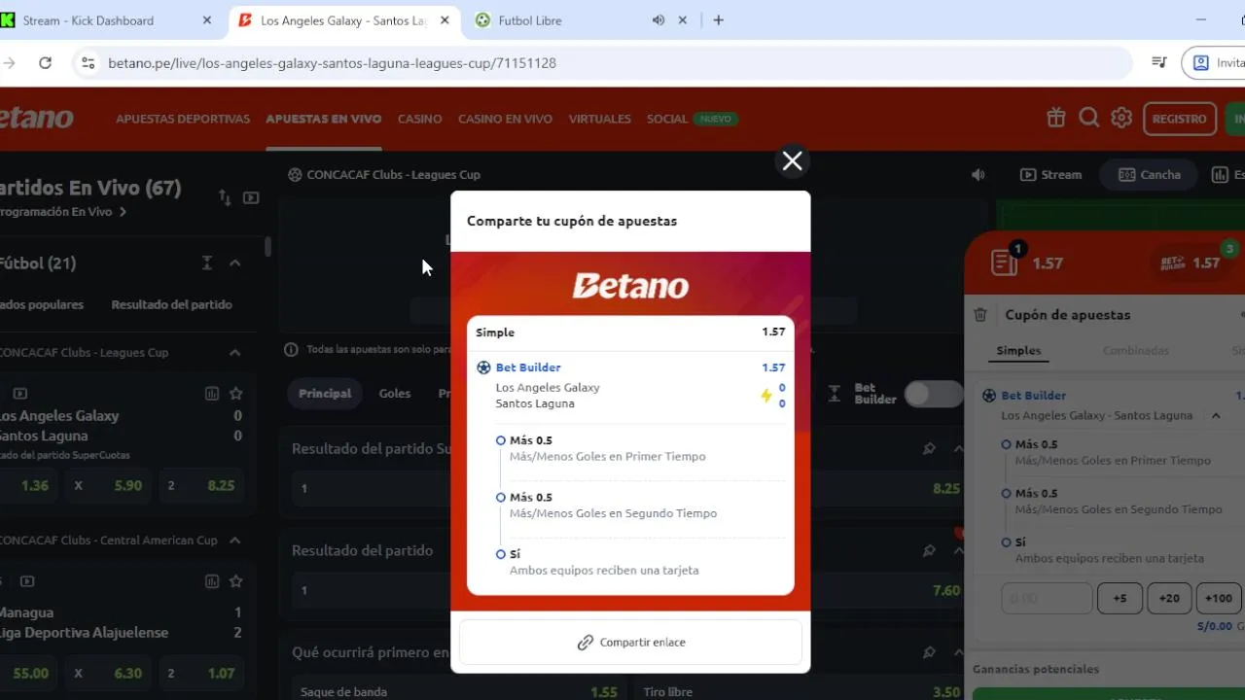Click Compartir enlace button
Viewport: 1245px width, 700px height.
[630, 643]
